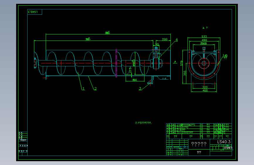This screenshot has height=165, width=254.
Task: Click the 90 dimension text
Action: [157, 44]
